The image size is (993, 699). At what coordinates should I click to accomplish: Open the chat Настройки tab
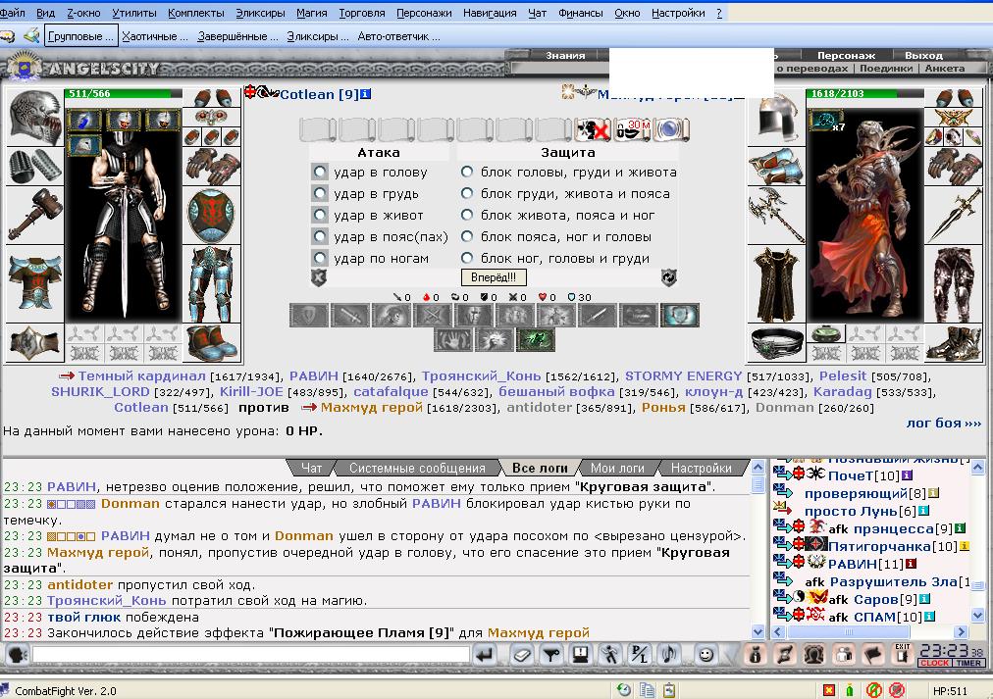701,468
